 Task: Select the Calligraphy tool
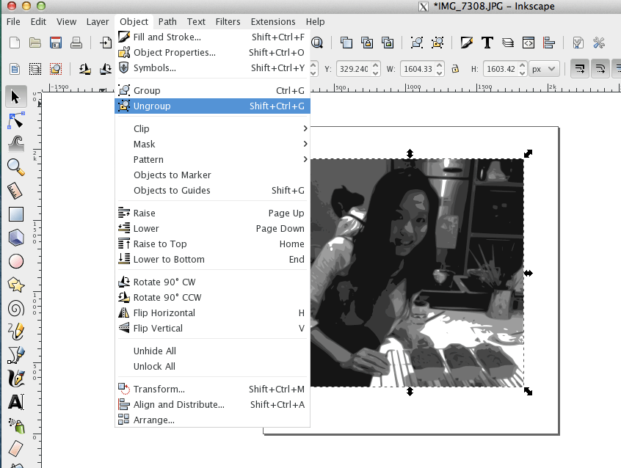(16, 379)
